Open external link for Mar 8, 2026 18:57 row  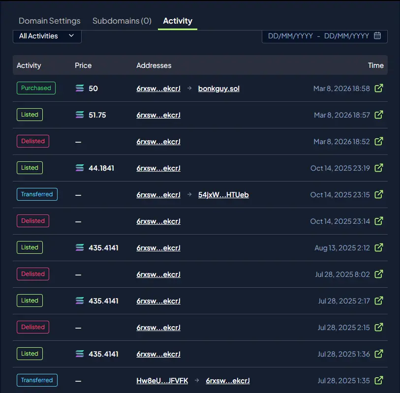[378, 115]
